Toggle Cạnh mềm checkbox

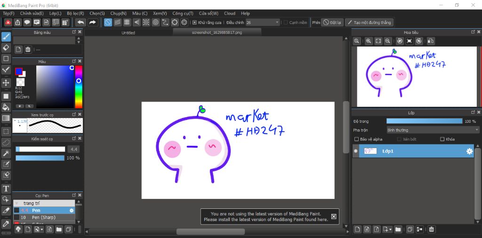coord(286,23)
